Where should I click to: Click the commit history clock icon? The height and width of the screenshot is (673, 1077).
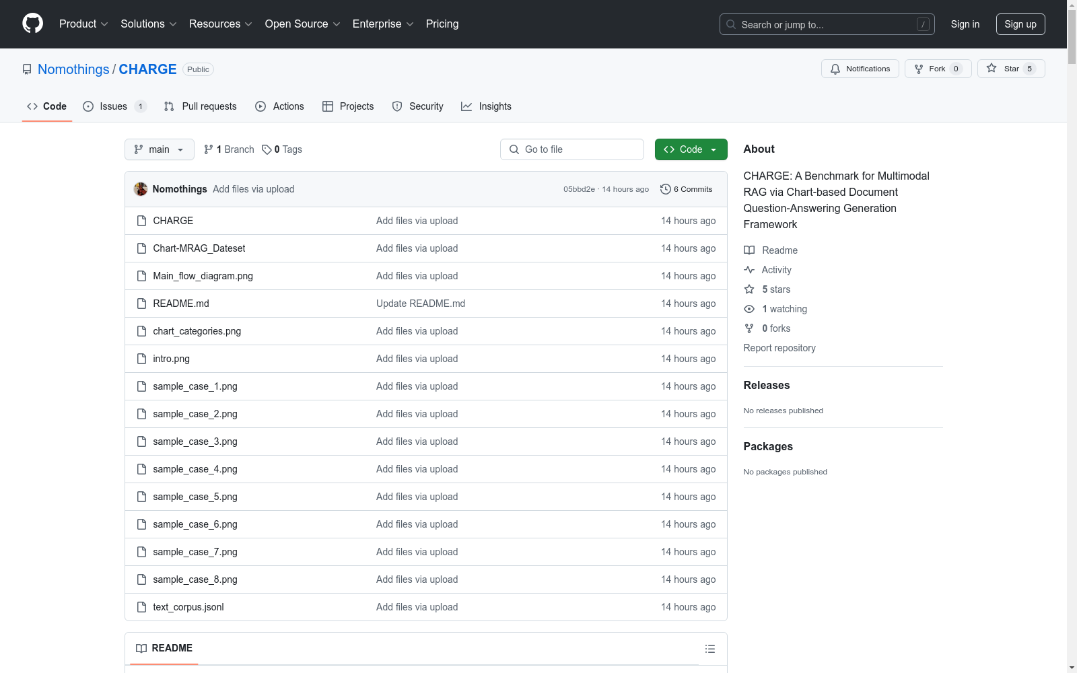point(666,189)
